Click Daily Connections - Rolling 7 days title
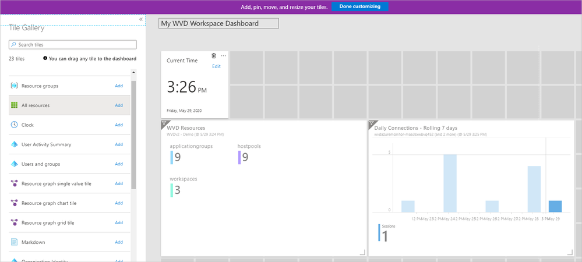Screen dimensions: 582x262 tap(416, 128)
